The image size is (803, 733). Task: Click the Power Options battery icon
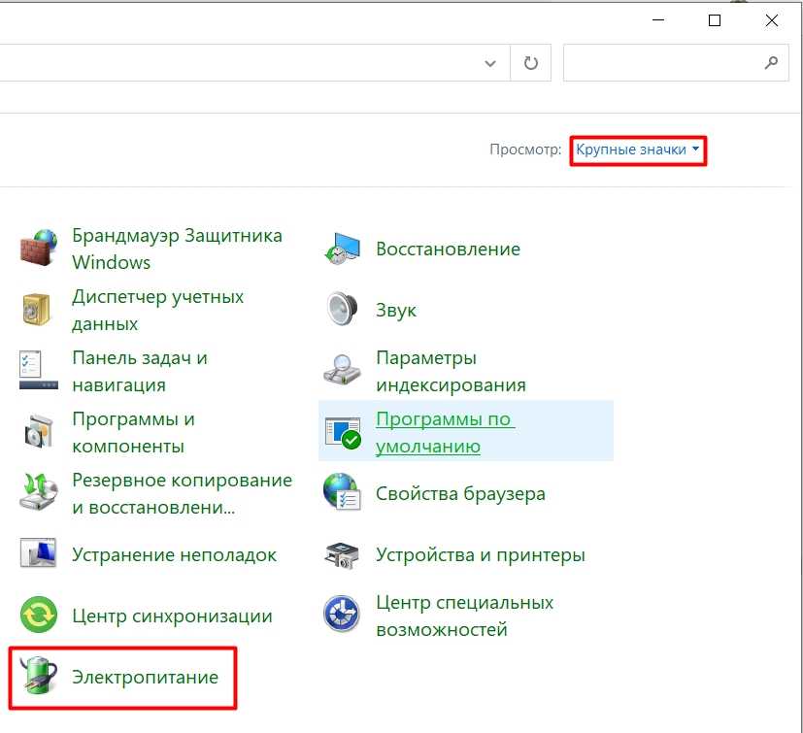click(x=39, y=676)
